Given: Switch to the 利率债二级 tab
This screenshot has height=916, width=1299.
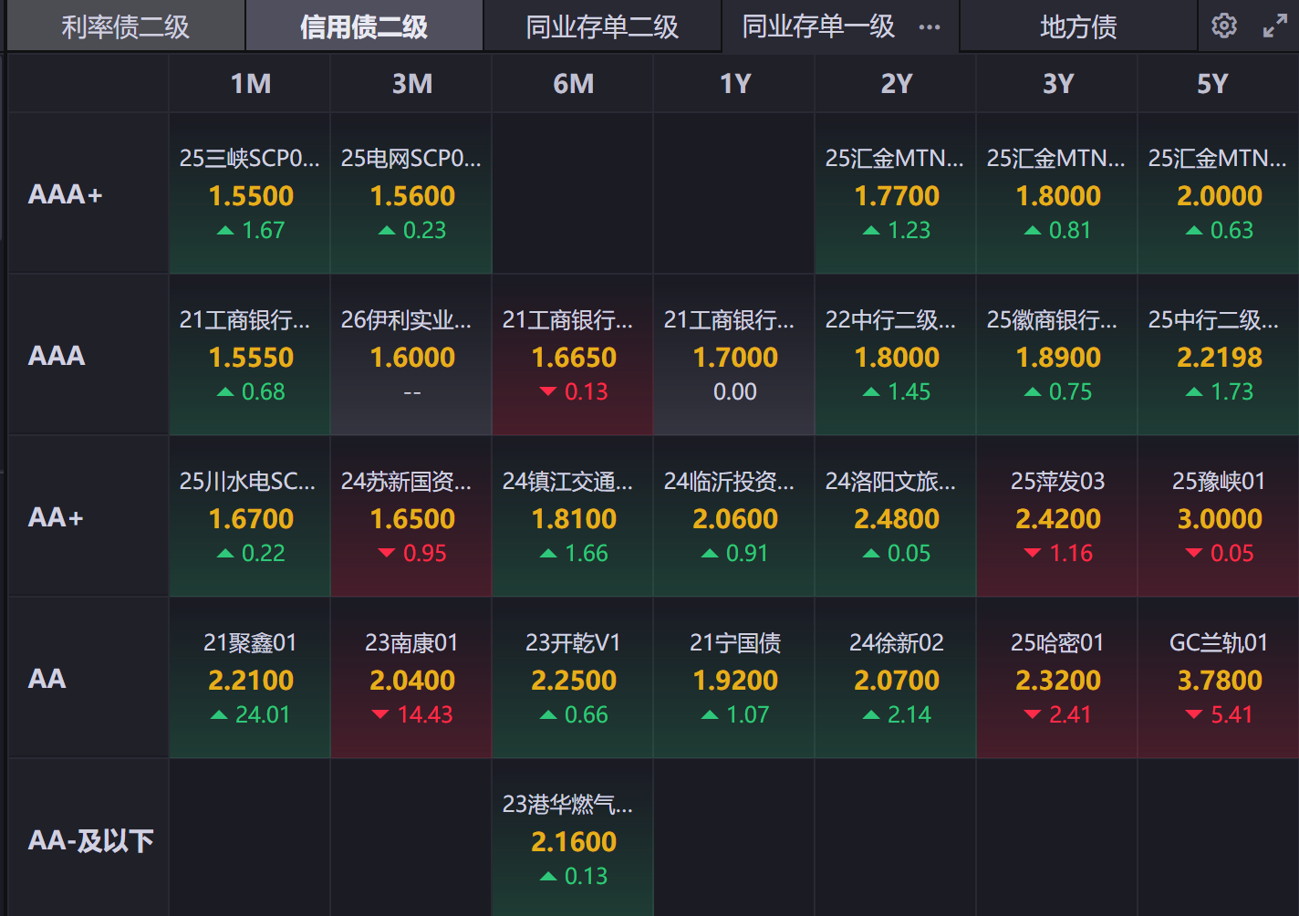Looking at the screenshot, I should (x=126, y=26).
